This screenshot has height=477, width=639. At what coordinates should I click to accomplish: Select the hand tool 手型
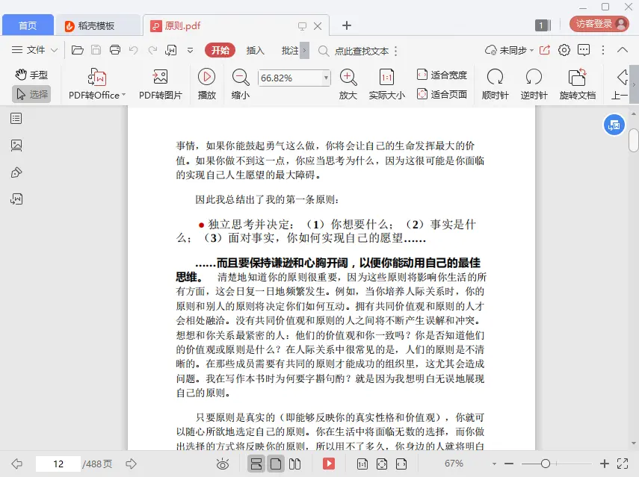click(x=31, y=75)
